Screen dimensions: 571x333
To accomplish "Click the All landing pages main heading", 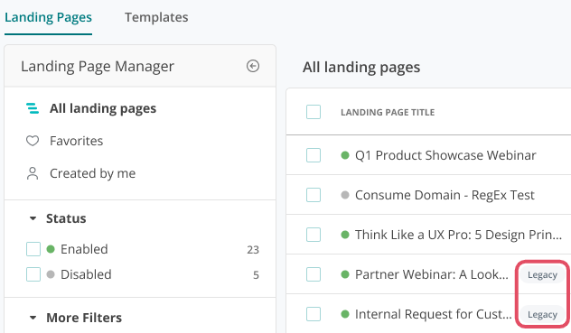I will point(361,68).
